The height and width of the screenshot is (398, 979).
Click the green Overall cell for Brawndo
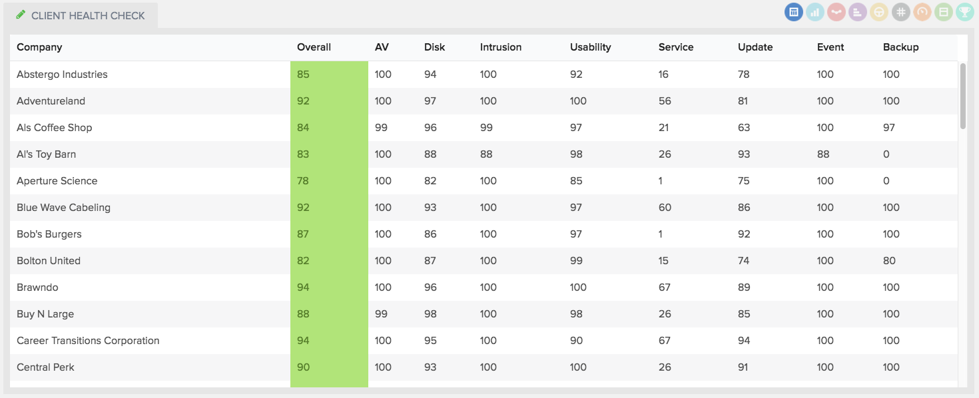pyautogui.click(x=329, y=288)
